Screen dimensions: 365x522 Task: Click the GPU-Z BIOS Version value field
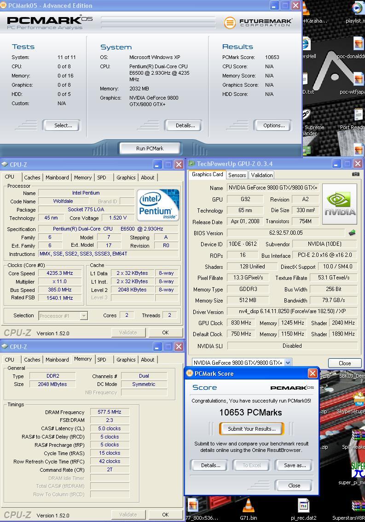click(286, 233)
